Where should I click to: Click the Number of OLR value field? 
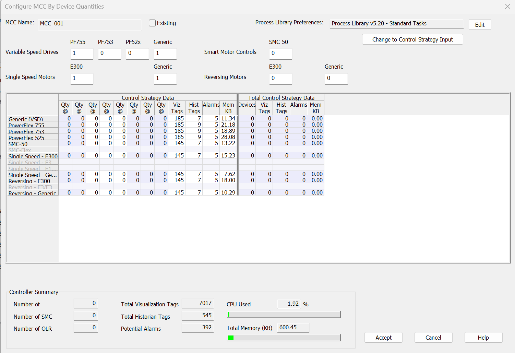point(86,328)
